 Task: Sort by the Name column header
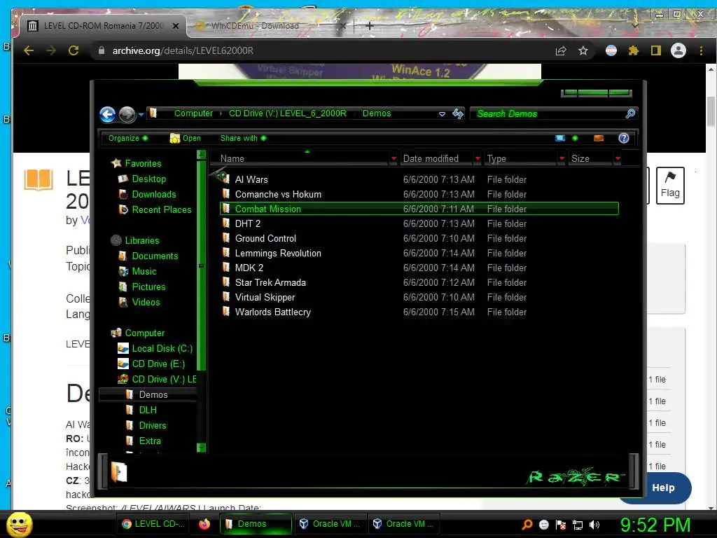pos(300,158)
